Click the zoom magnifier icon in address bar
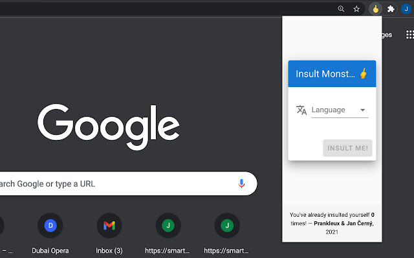 [x=341, y=9]
